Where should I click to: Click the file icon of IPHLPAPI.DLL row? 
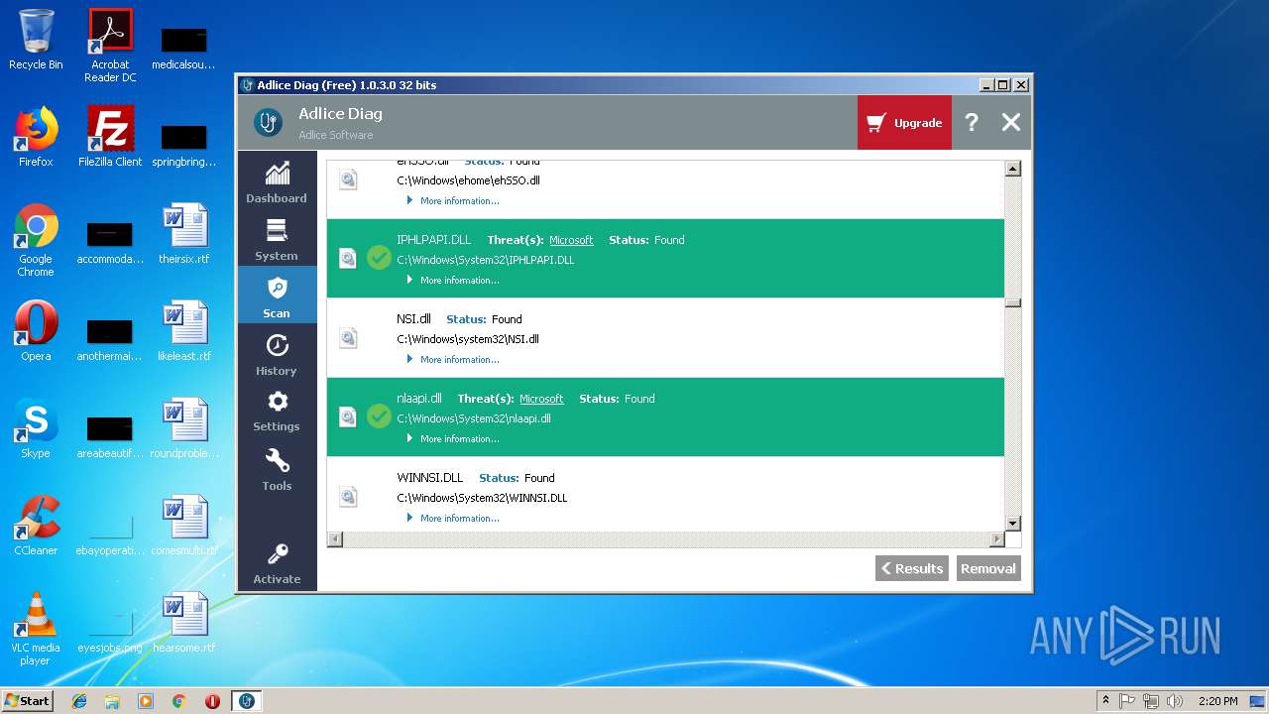click(x=348, y=258)
